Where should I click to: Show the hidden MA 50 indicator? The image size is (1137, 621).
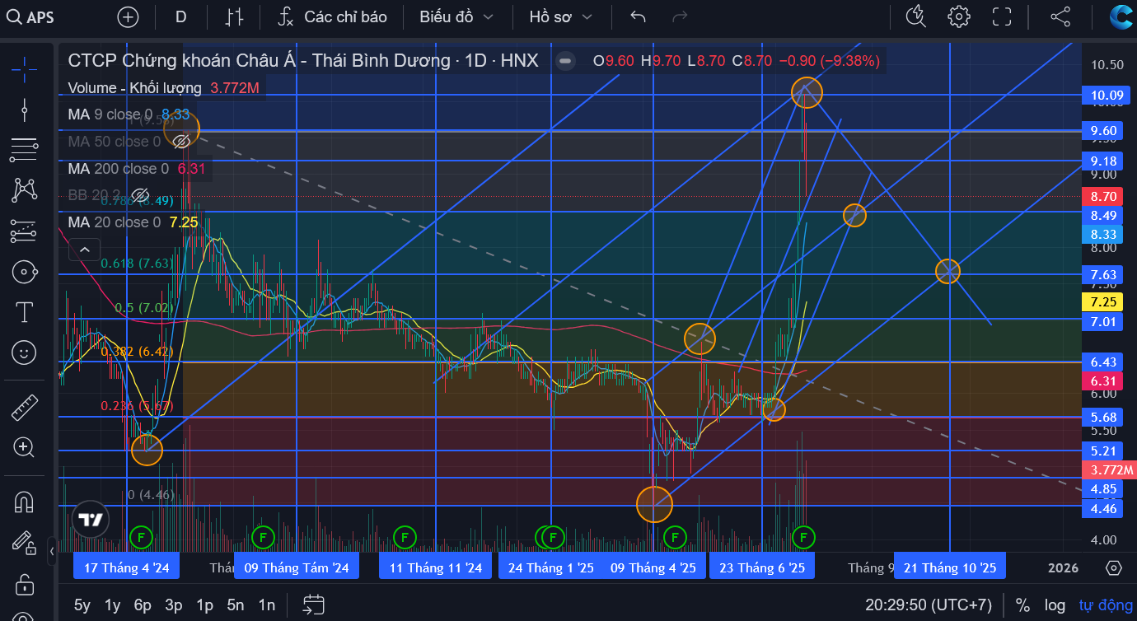[x=182, y=142]
